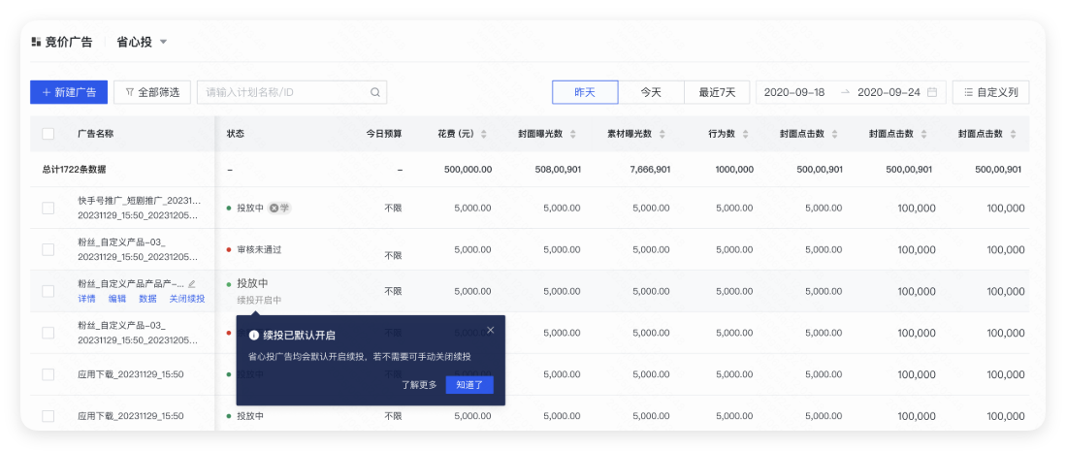Click the start date 2020-09-18
Screen dimensions: 1066x451
794,92
